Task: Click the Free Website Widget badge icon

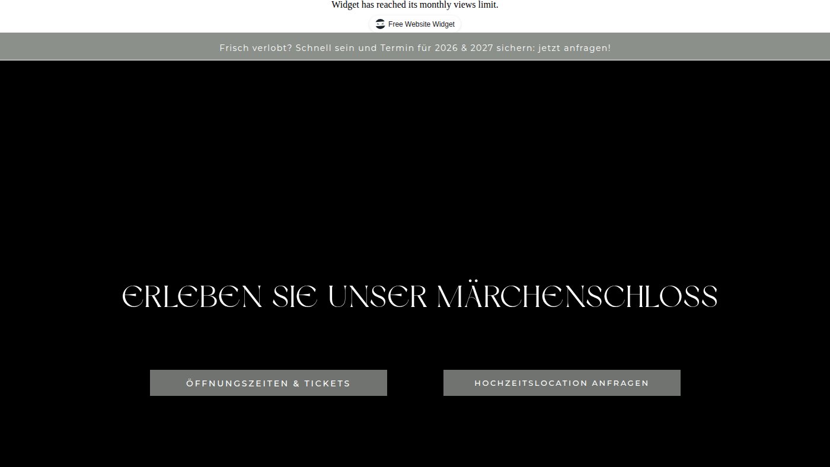Action: (380, 24)
